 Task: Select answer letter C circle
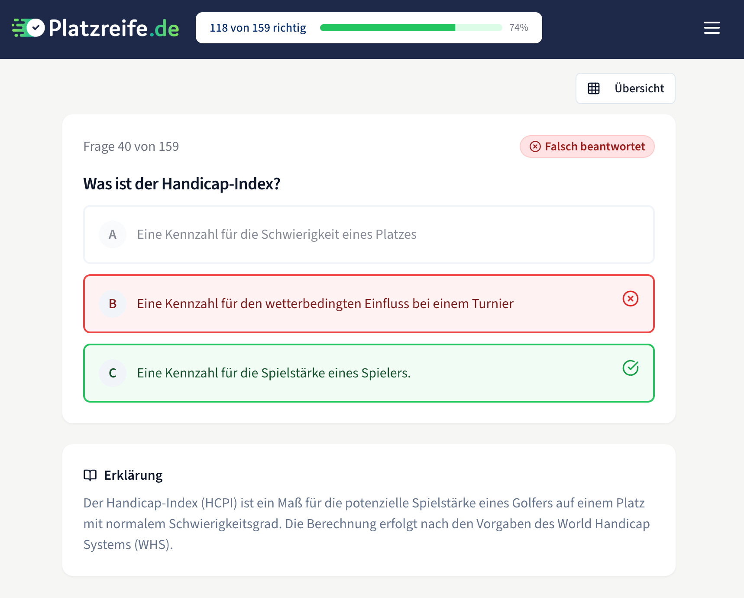[x=113, y=373]
